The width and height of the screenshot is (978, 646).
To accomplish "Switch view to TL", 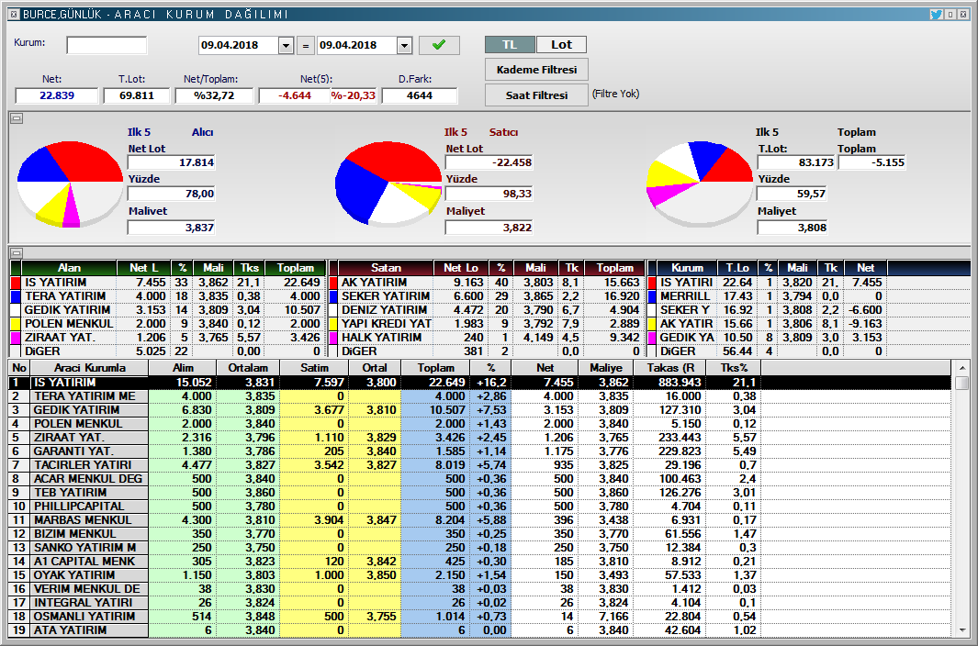I will coord(510,44).
